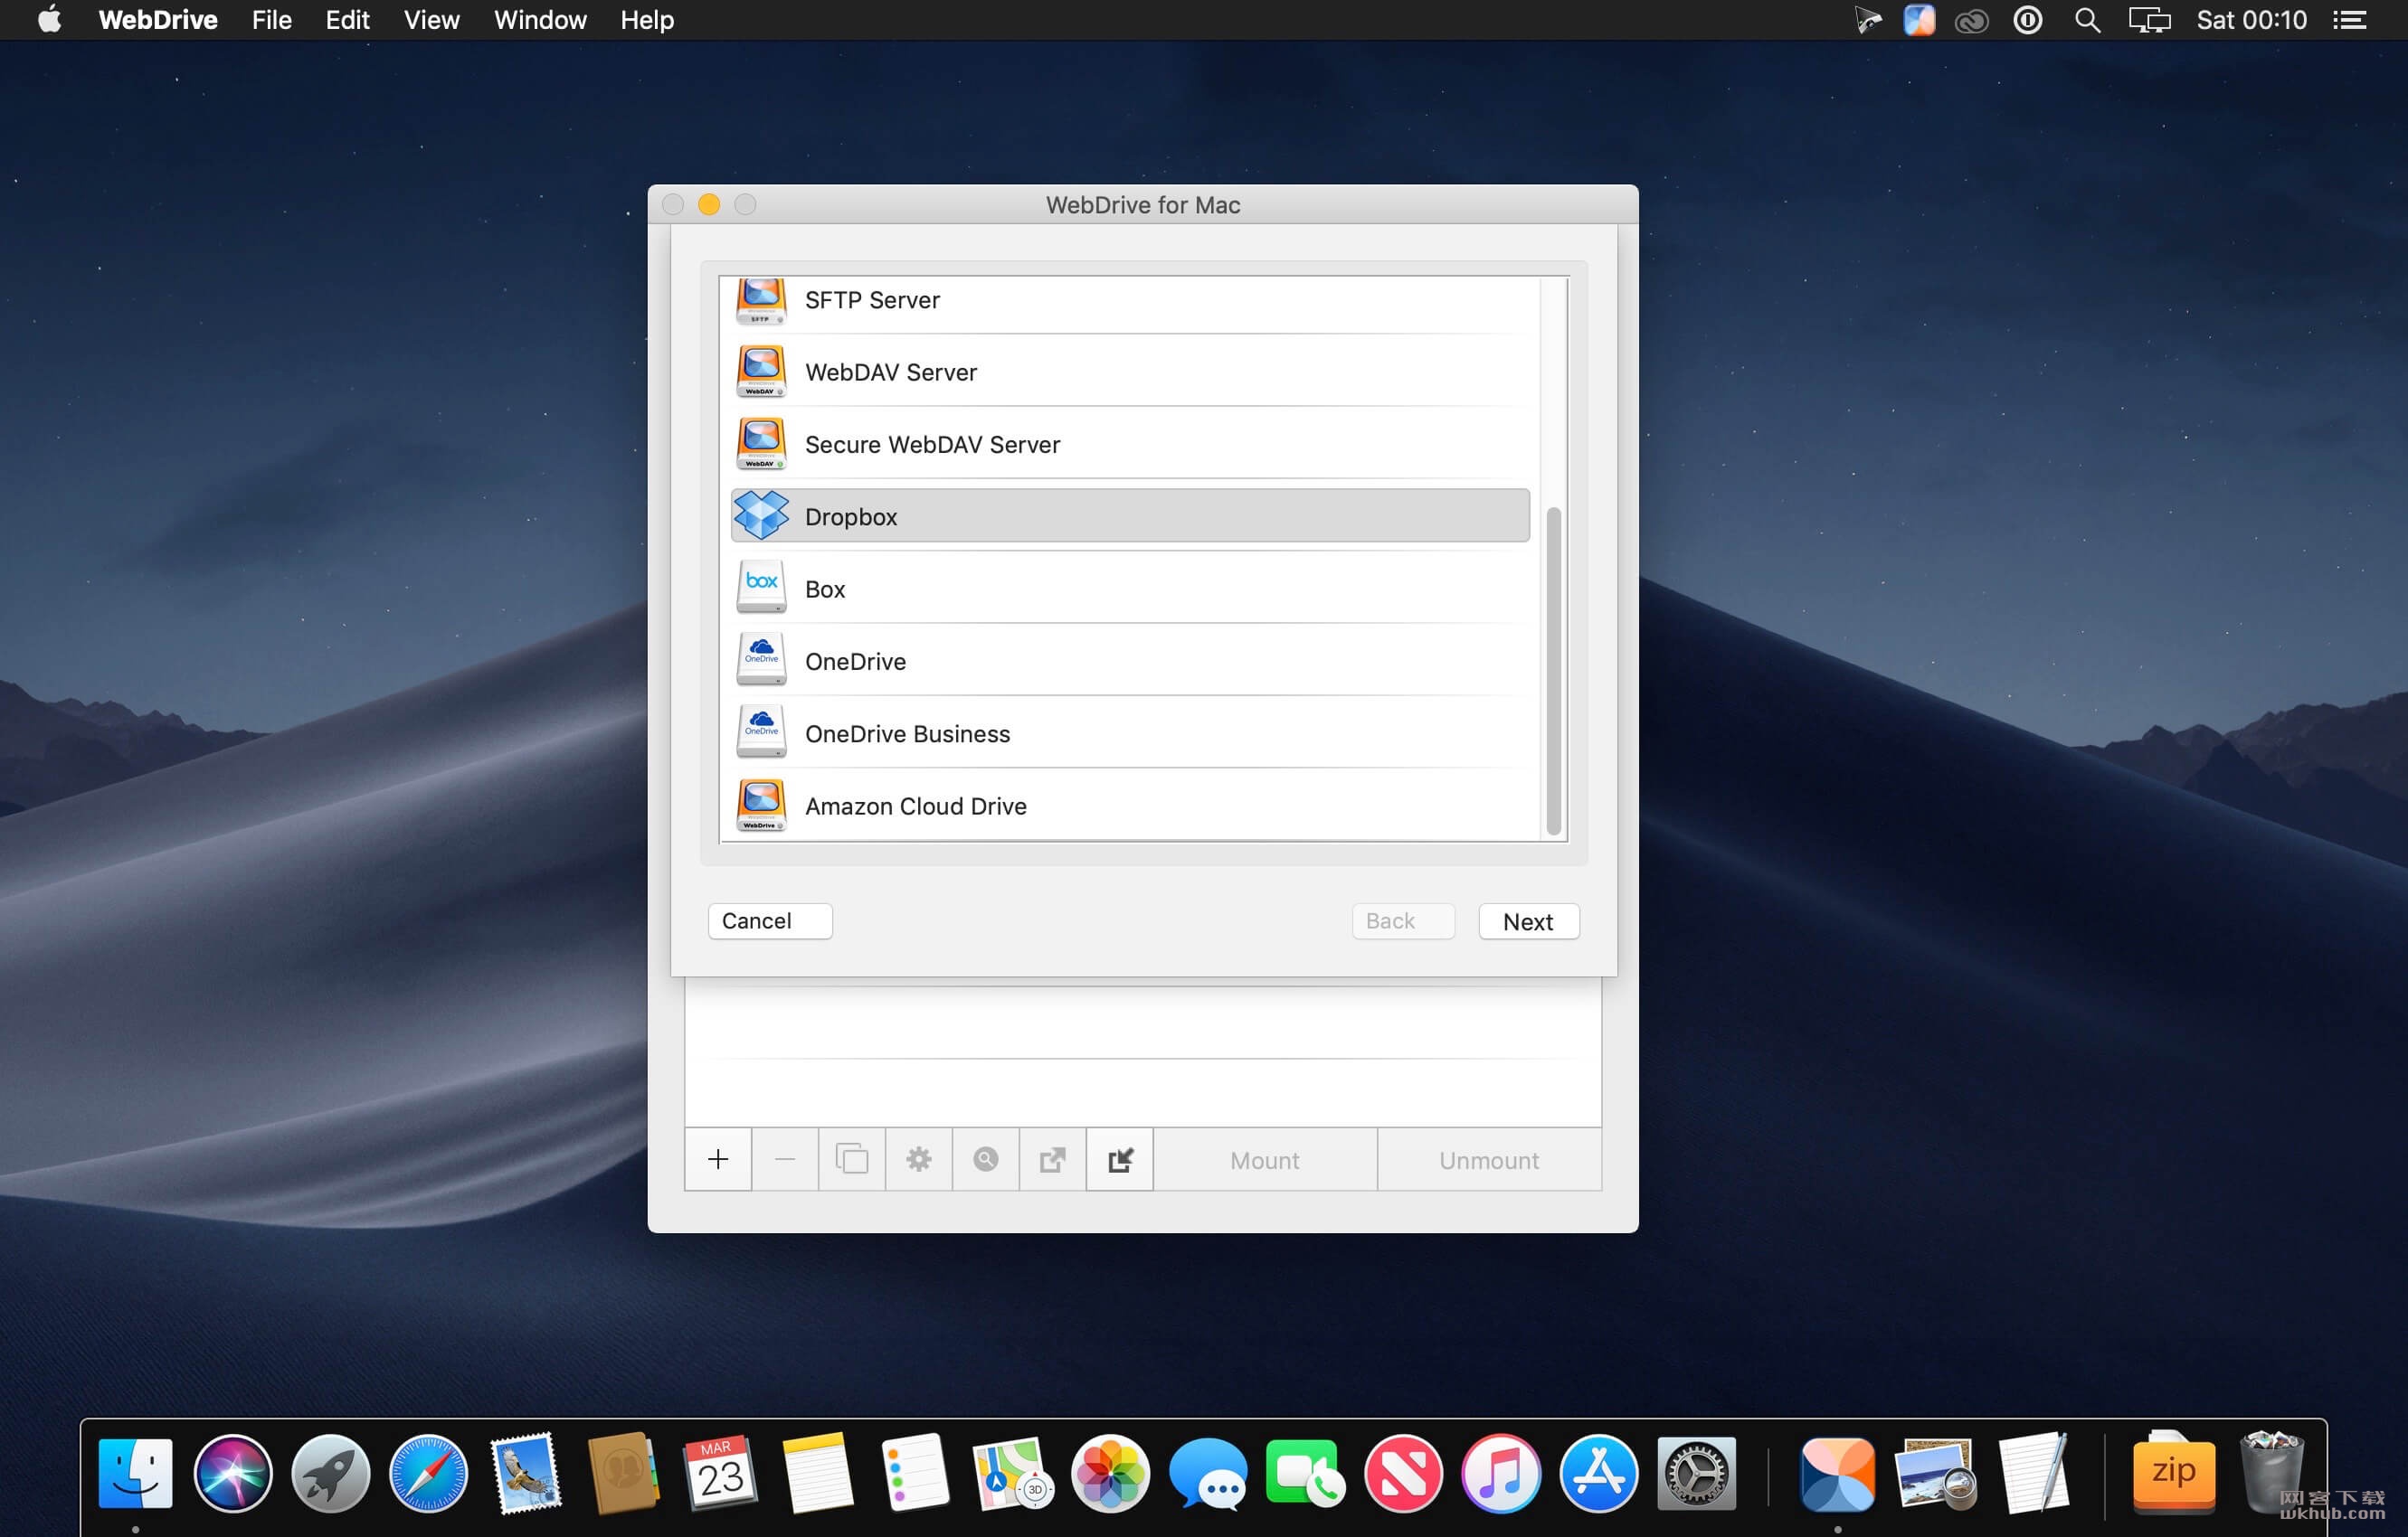Click the Box drive icon

coord(761,588)
